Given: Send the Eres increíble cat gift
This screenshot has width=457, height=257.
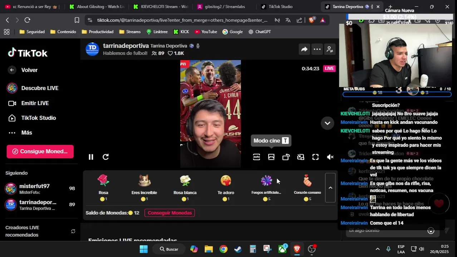Looking at the screenshot, I should (x=144, y=188).
